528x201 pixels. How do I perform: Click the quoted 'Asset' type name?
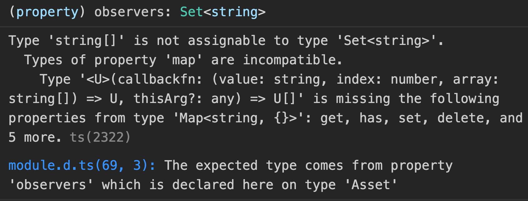(x=371, y=185)
